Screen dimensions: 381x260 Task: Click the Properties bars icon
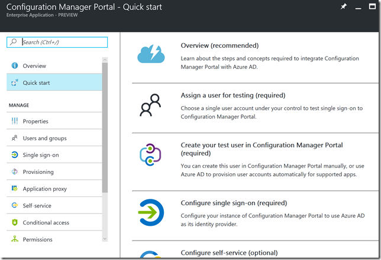(x=14, y=121)
